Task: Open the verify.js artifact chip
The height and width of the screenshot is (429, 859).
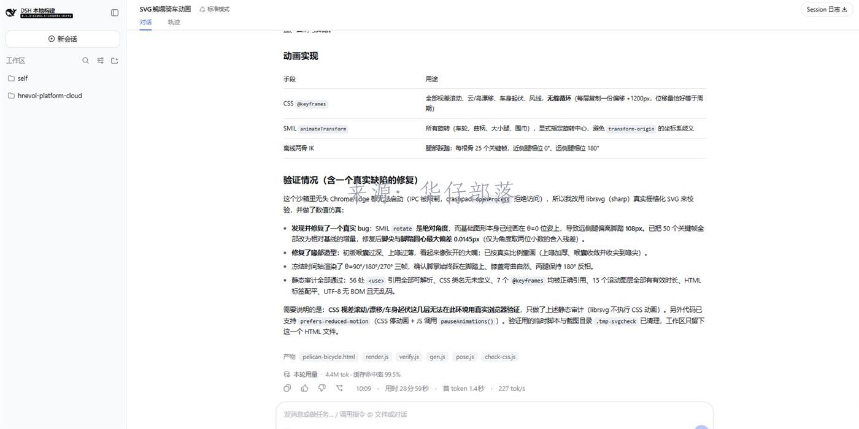Action: click(409, 357)
